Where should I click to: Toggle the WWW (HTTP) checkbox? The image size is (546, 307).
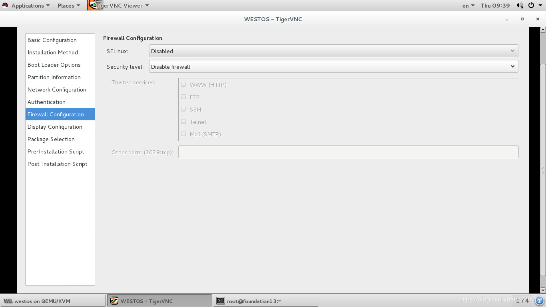point(183,84)
